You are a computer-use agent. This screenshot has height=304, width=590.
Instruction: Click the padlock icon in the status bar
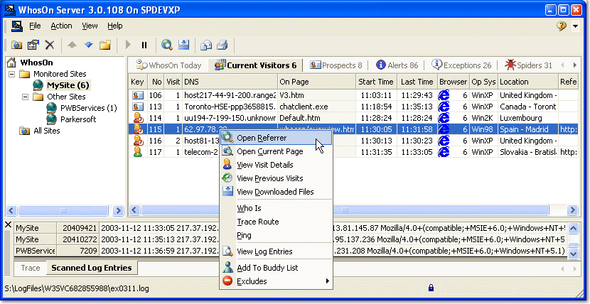[431, 288]
